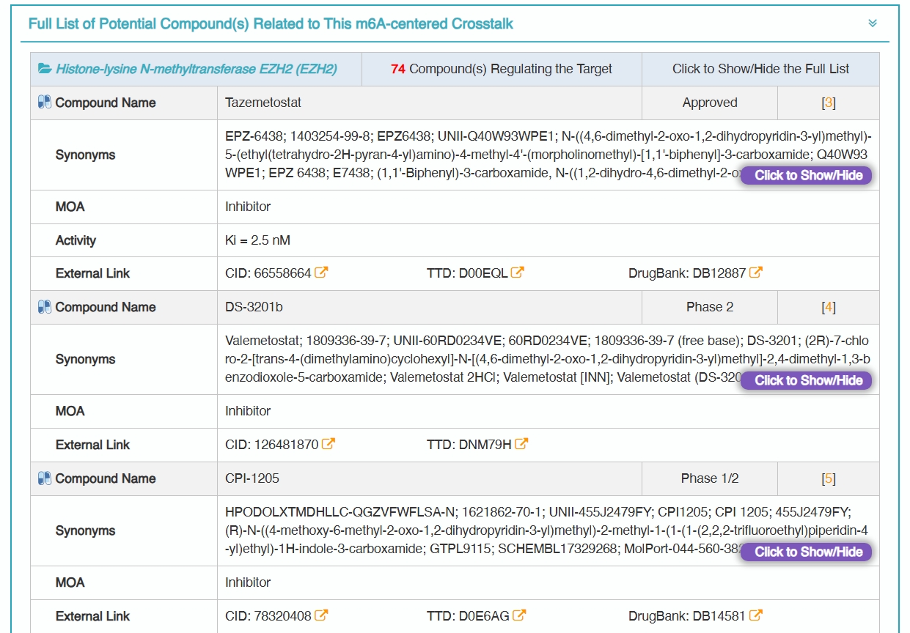
Task: Open reference 5 for CPI-1205
Action: coord(829,478)
